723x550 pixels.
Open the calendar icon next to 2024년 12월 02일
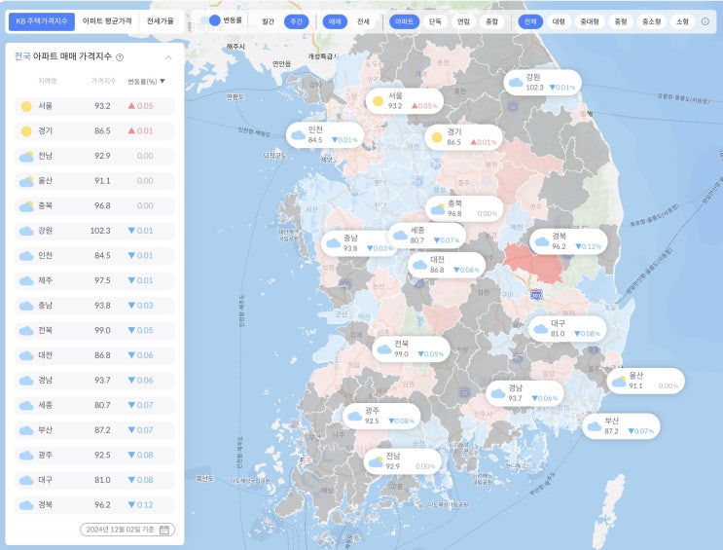pos(163,530)
